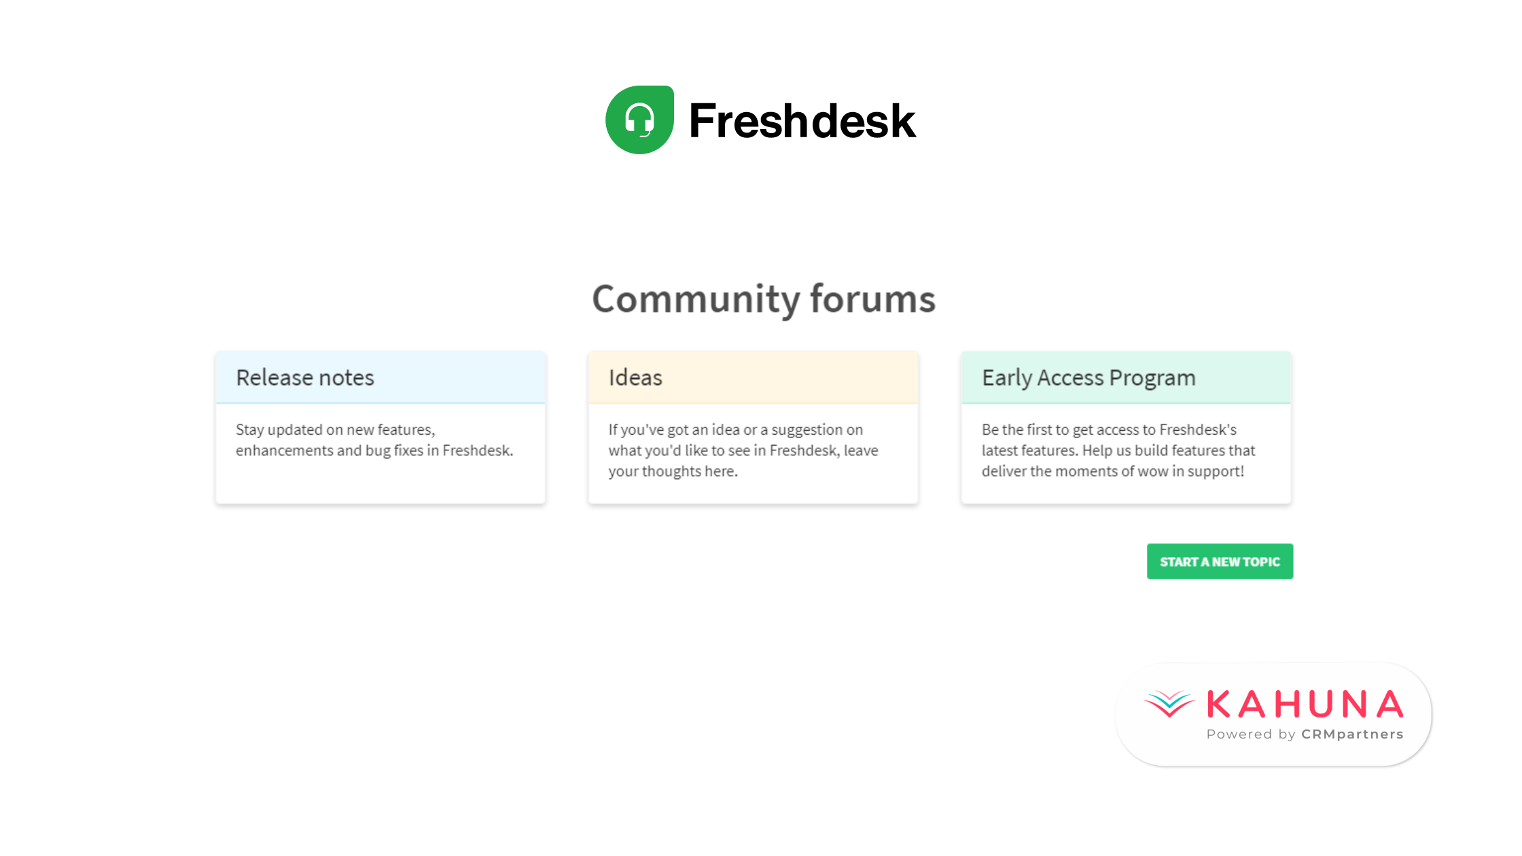
Task: Start a new topic
Action: [1220, 561]
